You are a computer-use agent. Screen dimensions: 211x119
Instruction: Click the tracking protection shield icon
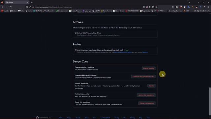point(27,7)
